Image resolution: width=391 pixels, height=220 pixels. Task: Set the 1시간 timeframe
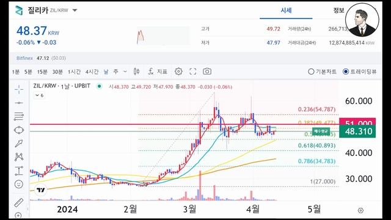tap(74, 72)
